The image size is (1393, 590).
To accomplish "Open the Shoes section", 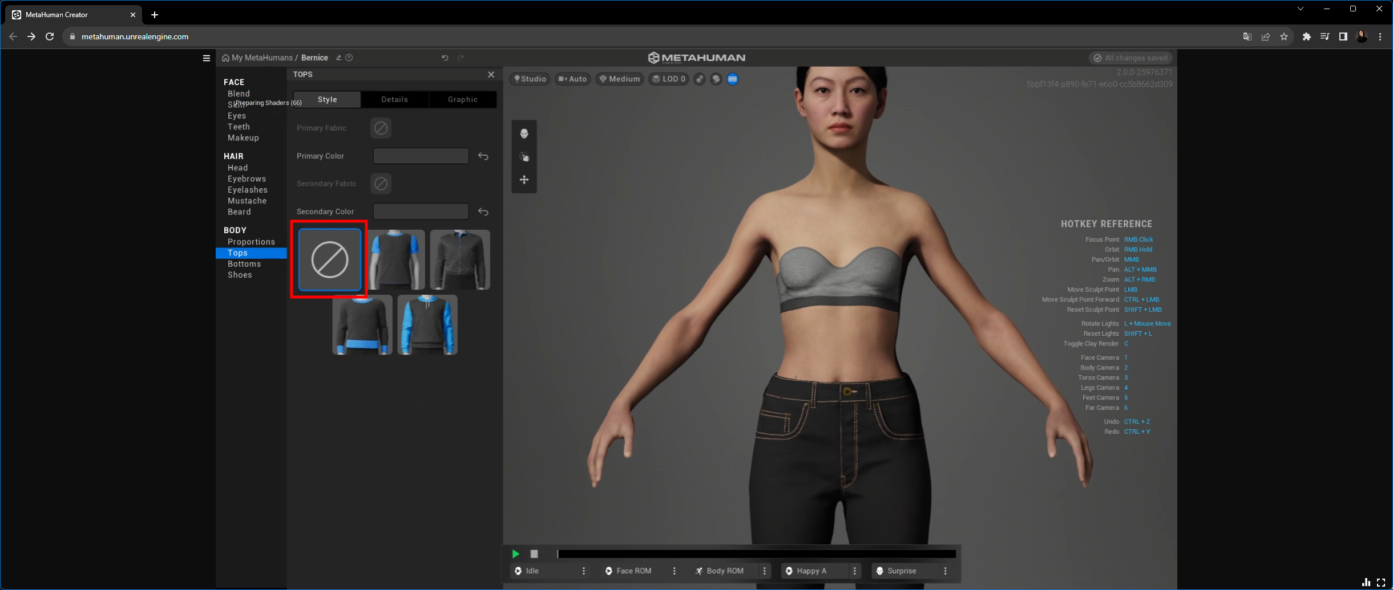I will click(240, 275).
